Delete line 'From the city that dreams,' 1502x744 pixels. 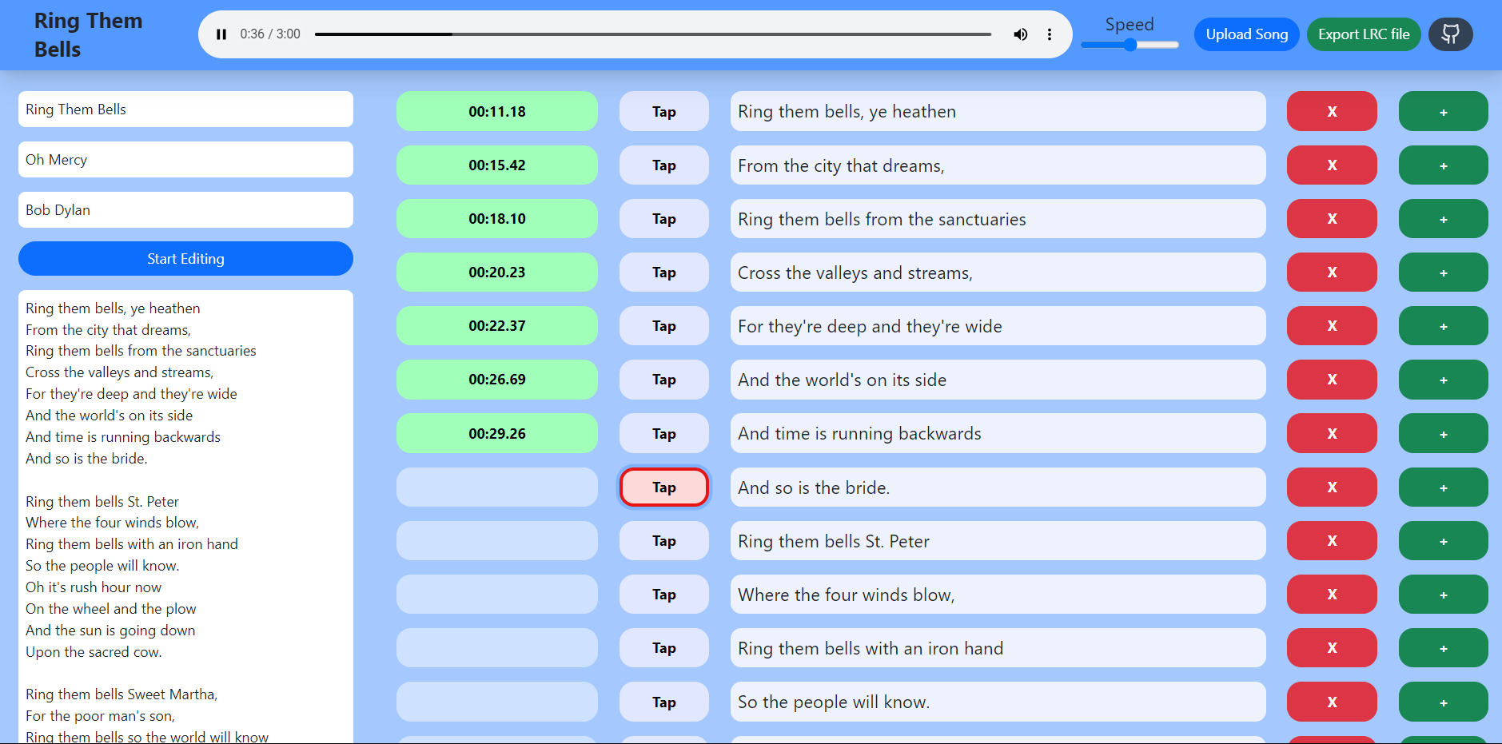pyautogui.click(x=1332, y=165)
